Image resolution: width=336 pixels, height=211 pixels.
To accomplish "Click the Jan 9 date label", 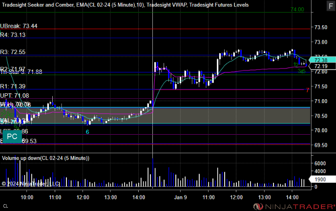I will (180, 197).
